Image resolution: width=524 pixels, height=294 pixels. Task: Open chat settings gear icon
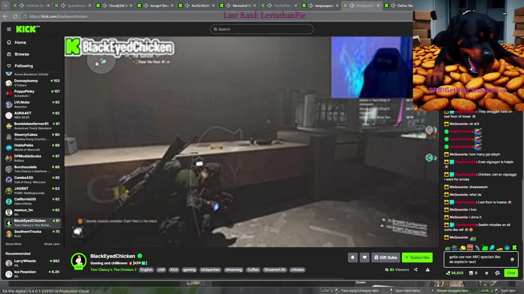[x=486, y=273]
